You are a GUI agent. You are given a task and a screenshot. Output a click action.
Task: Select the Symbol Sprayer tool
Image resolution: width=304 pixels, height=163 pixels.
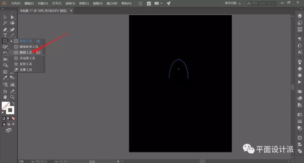click(x=5, y=84)
